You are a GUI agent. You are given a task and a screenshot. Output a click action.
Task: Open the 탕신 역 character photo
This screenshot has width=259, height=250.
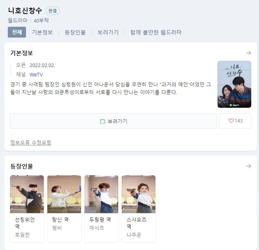click(x=64, y=194)
